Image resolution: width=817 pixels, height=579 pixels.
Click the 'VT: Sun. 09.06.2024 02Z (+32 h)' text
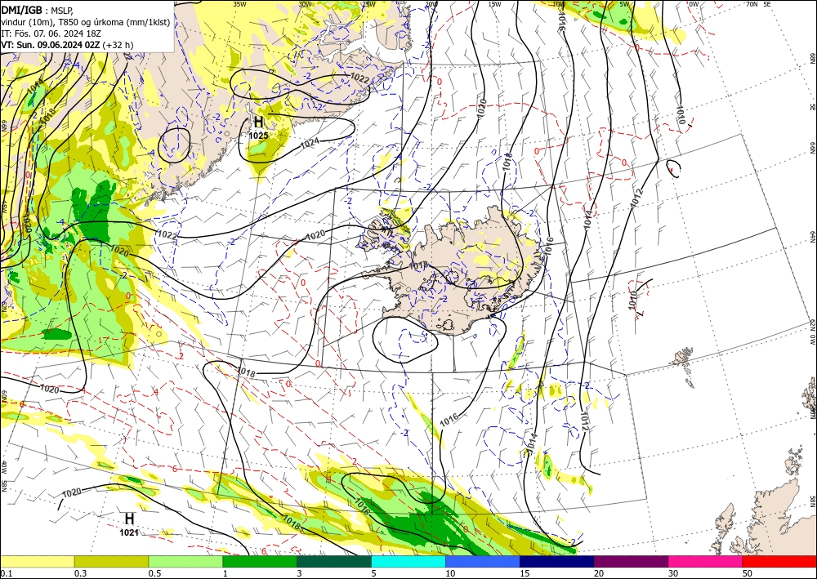point(67,45)
